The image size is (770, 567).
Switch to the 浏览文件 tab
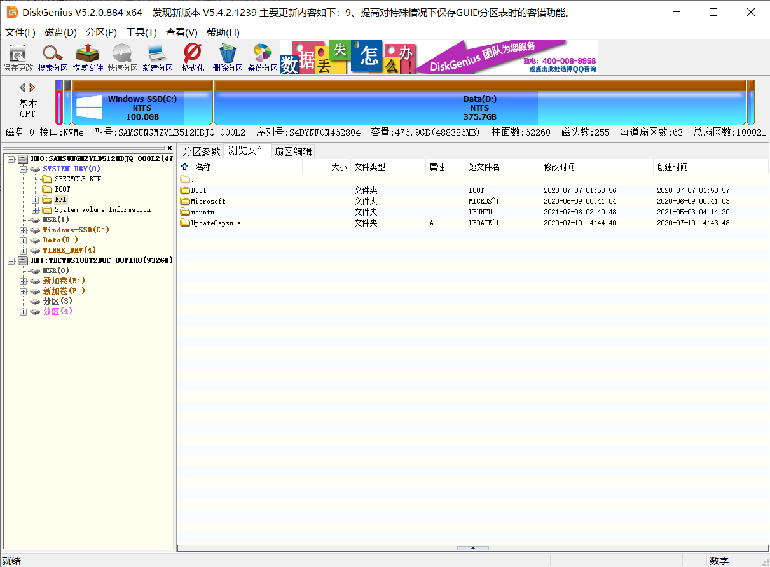(x=247, y=150)
